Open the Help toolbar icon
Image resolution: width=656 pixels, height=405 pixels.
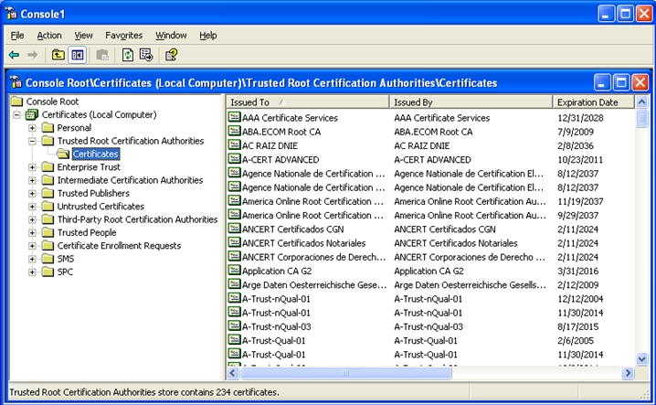click(171, 55)
